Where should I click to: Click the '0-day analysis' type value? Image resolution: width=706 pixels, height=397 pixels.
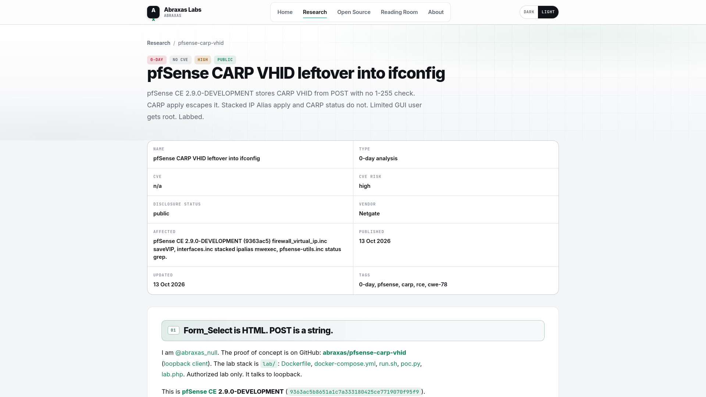(378, 158)
